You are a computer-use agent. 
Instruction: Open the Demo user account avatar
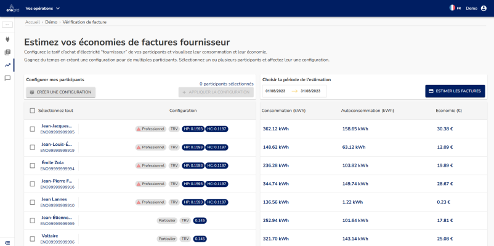[484, 8]
